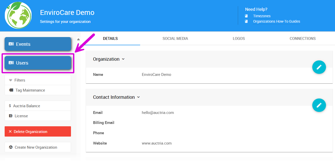
Task: Click the book icon beside Timezones
Action: [x=246, y=16]
